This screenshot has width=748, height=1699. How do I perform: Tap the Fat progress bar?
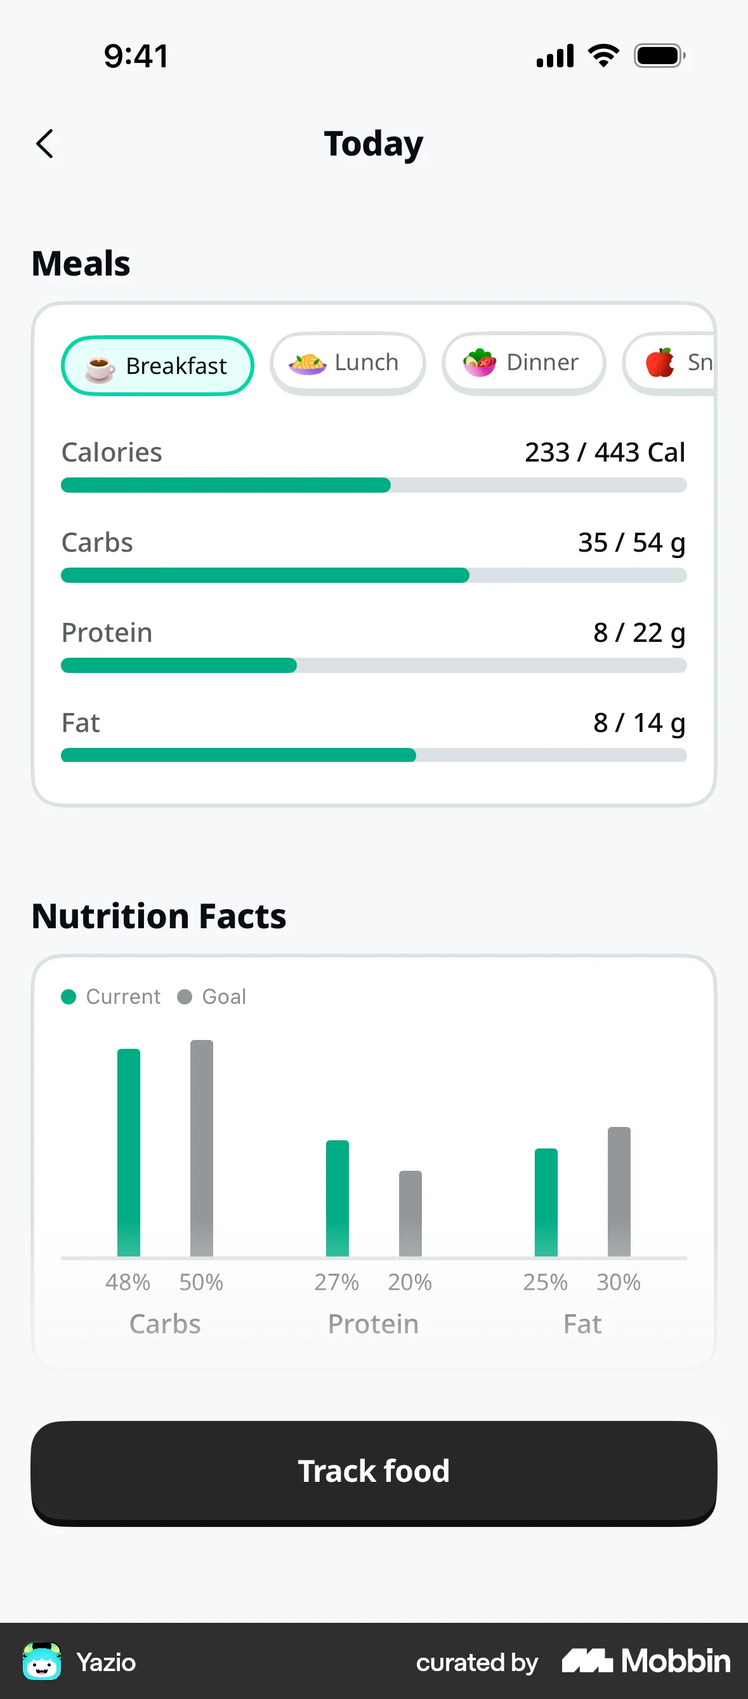(x=374, y=755)
